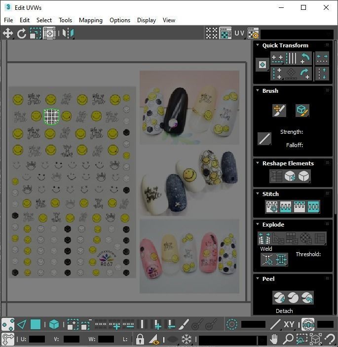Open the Display menu
The height and width of the screenshot is (347, 338).
tap(147, 20)
